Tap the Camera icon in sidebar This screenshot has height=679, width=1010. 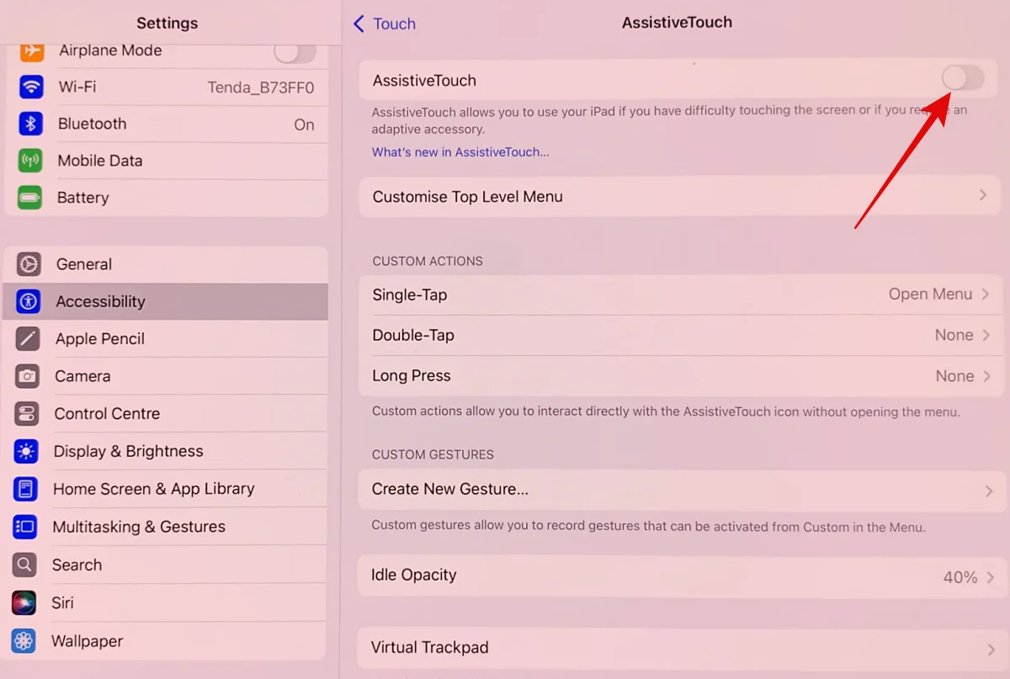28,376
